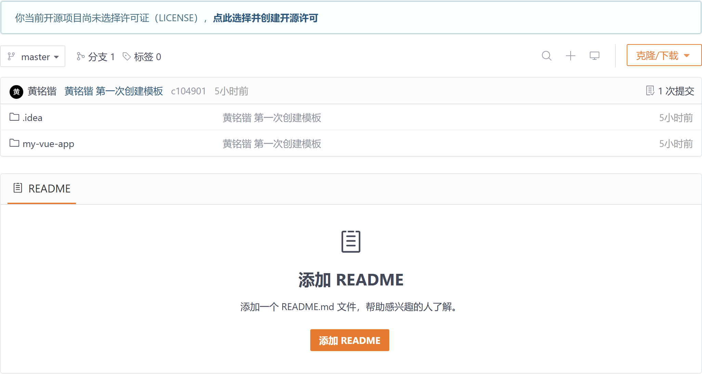The width and height of the screenshot is (702, 374).
Task: Open commit hash c104901
Action: tap(188, 91)
